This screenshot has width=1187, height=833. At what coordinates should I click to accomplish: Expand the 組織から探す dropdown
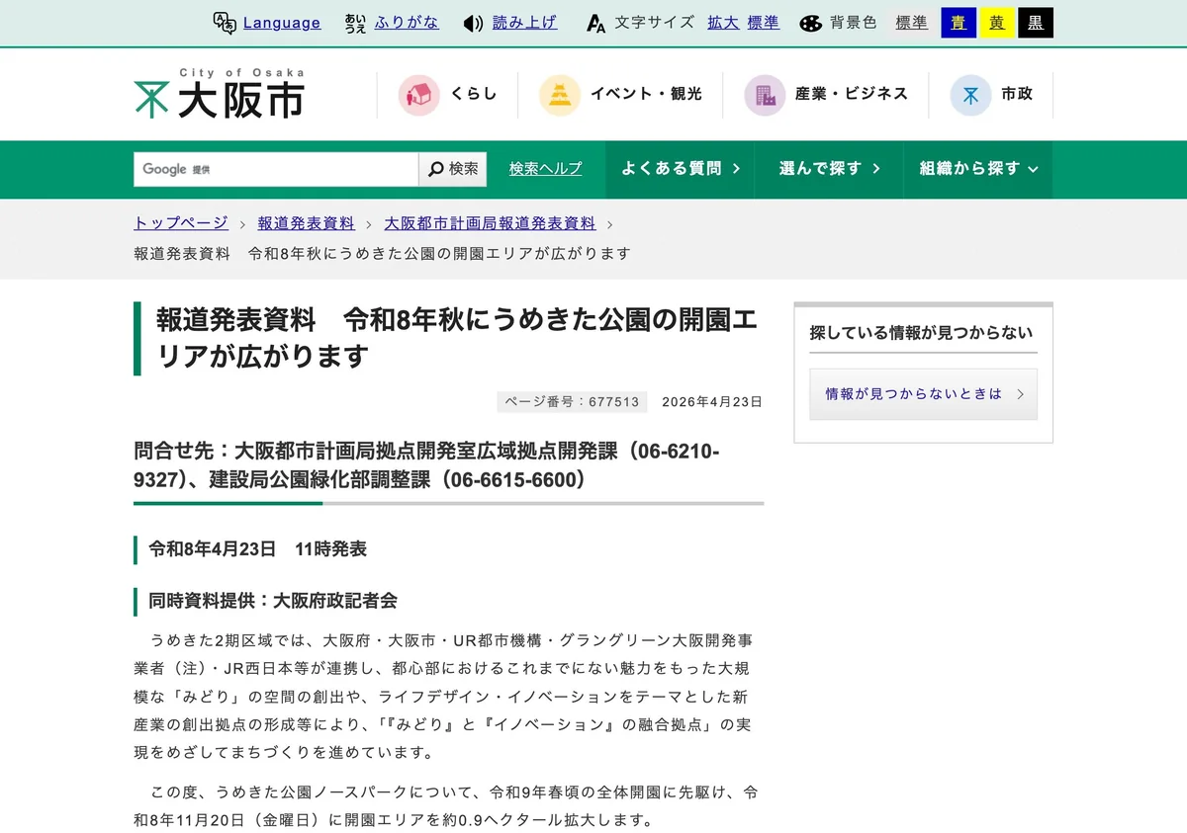978,169
